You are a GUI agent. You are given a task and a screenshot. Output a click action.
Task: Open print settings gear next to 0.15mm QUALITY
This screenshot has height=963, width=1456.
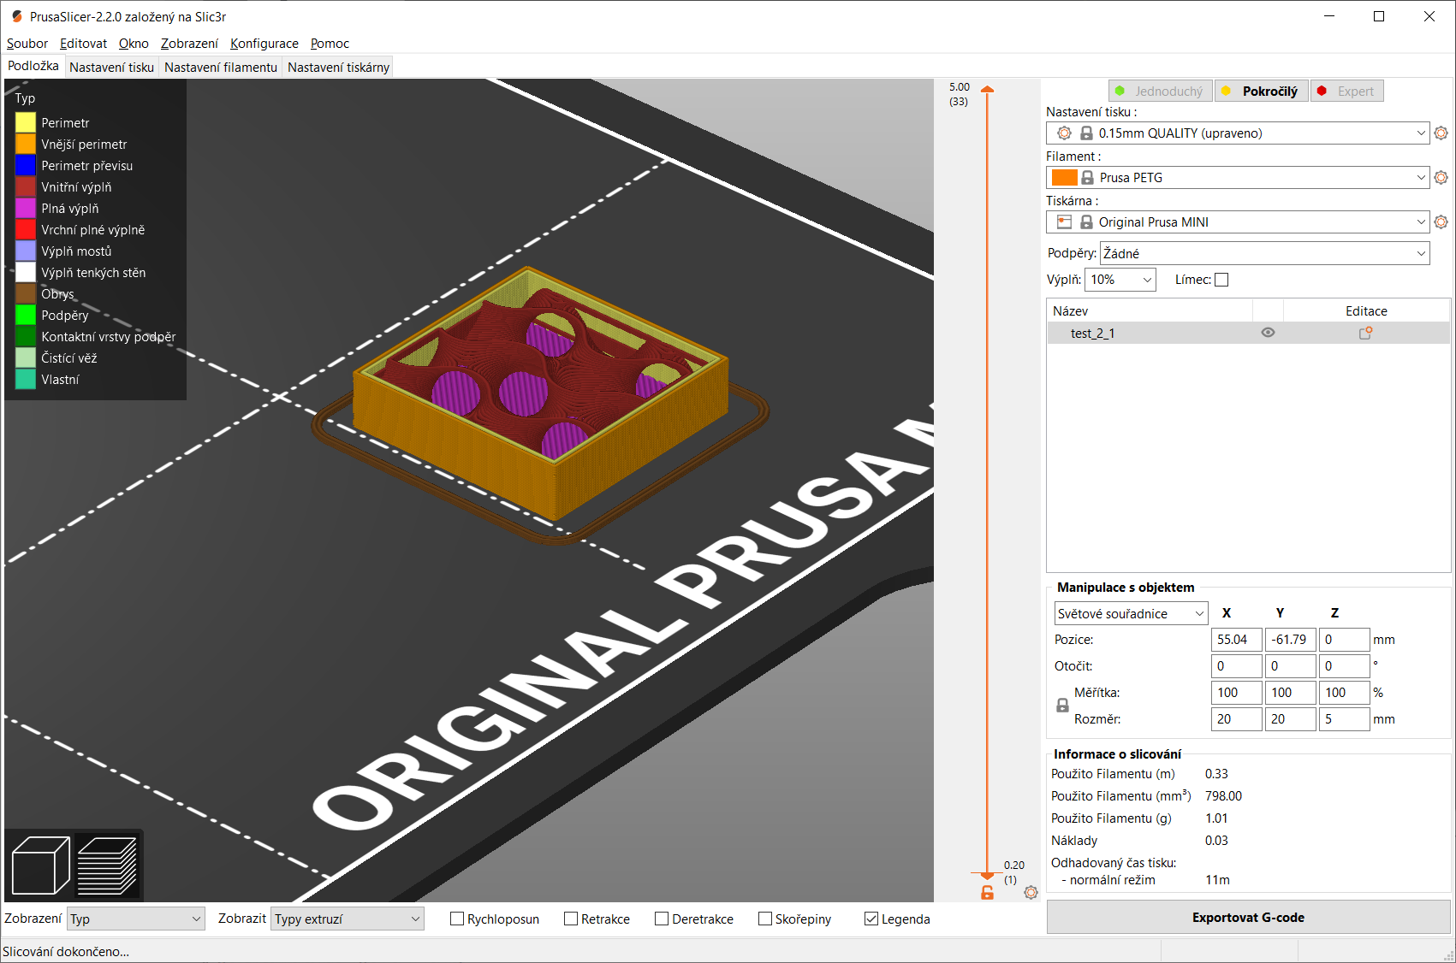click(x=1441, y=133)
